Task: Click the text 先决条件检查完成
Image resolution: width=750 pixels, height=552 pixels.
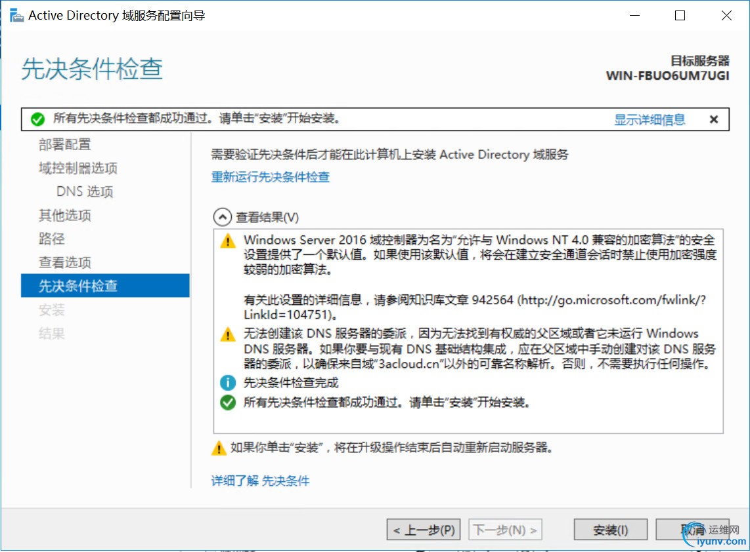Action: tap(291, 382)
